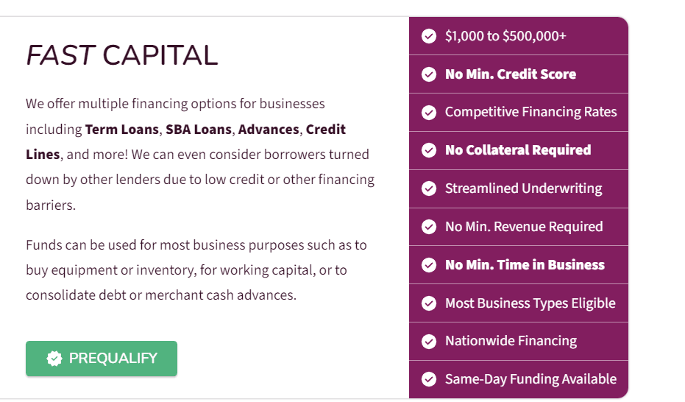This screenshot has width=685, height=402.
Task: Click the checkmark icon beside Same-Day Funding Available
Action: click(429, 379)
